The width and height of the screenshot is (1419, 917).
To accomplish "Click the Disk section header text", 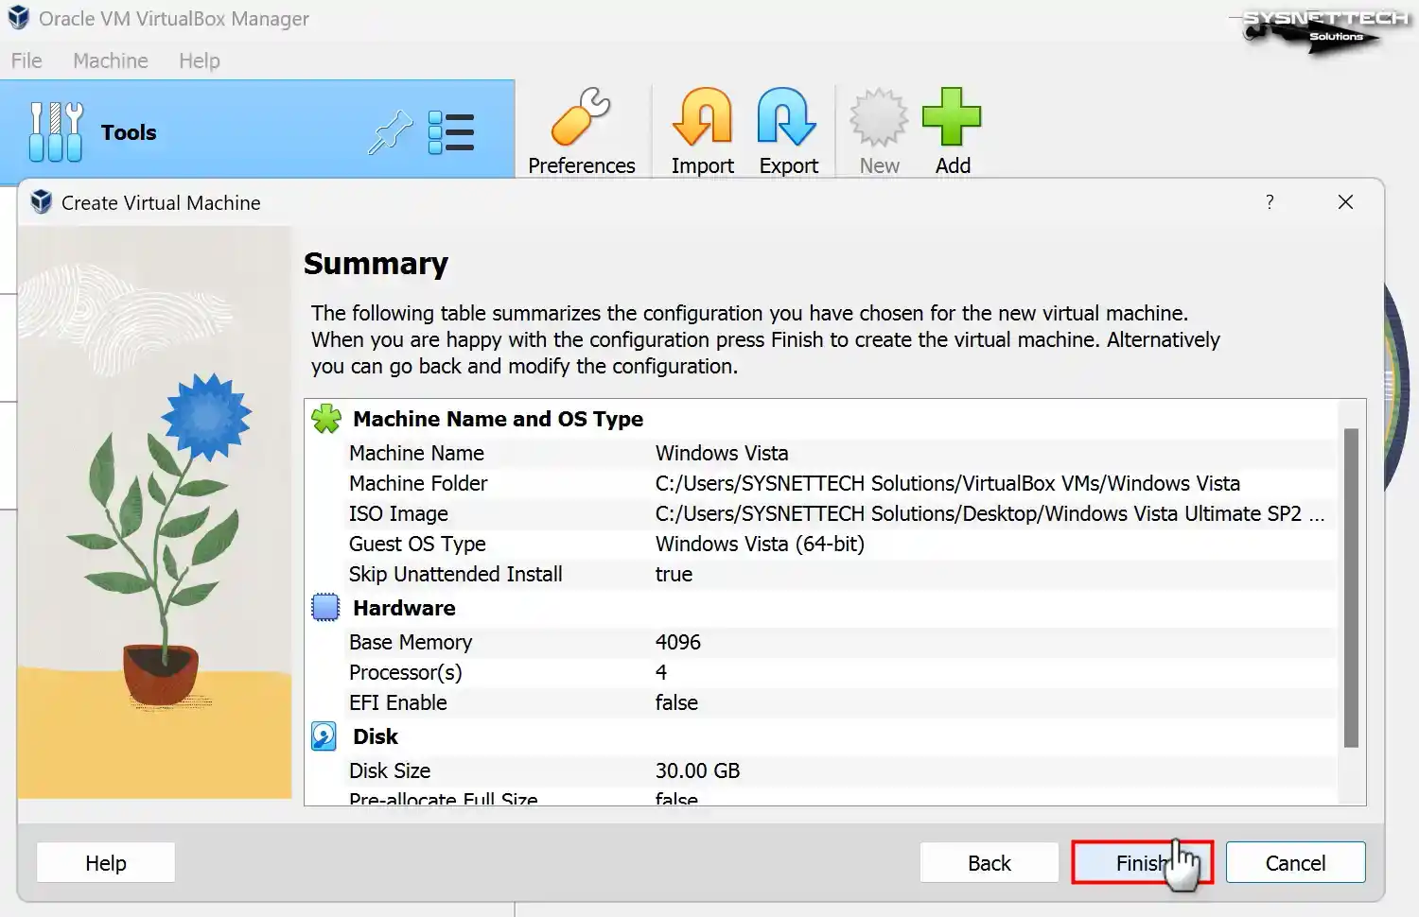I will [376, 736].
